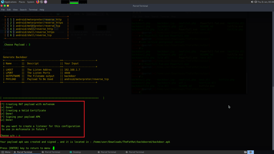Click the 'Generate Backdoor' heading

click(x=15, y=57)
